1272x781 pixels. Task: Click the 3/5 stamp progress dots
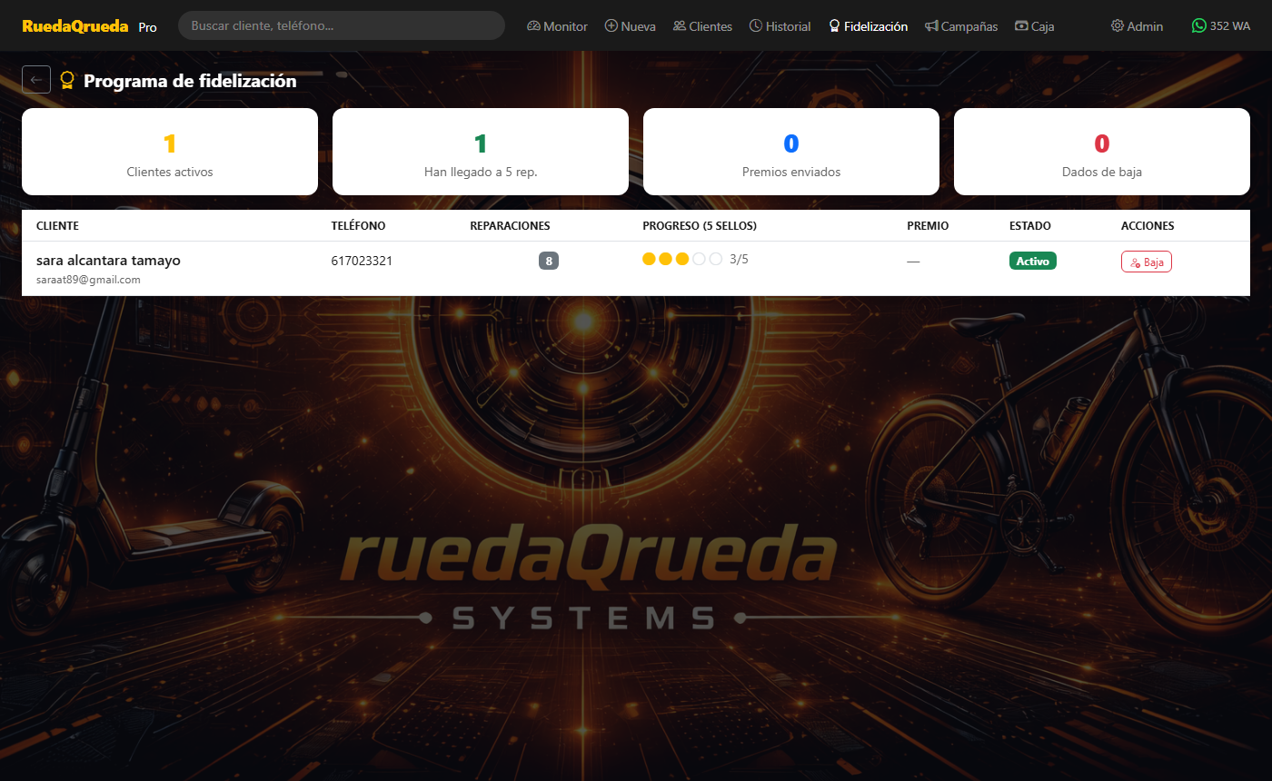(682, 260)
